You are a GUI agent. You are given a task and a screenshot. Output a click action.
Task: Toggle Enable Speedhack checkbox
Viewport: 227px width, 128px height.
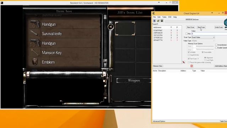click(216, 48)
